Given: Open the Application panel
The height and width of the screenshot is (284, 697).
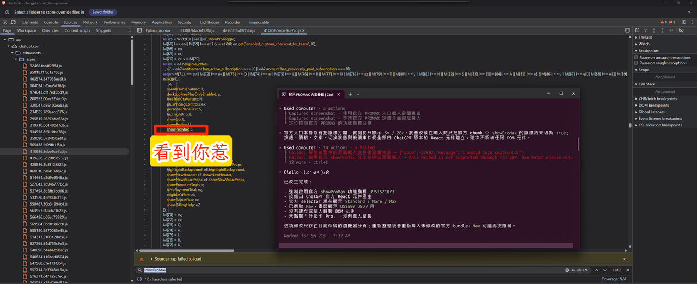Looking at the screenshot, I should 162,22.
